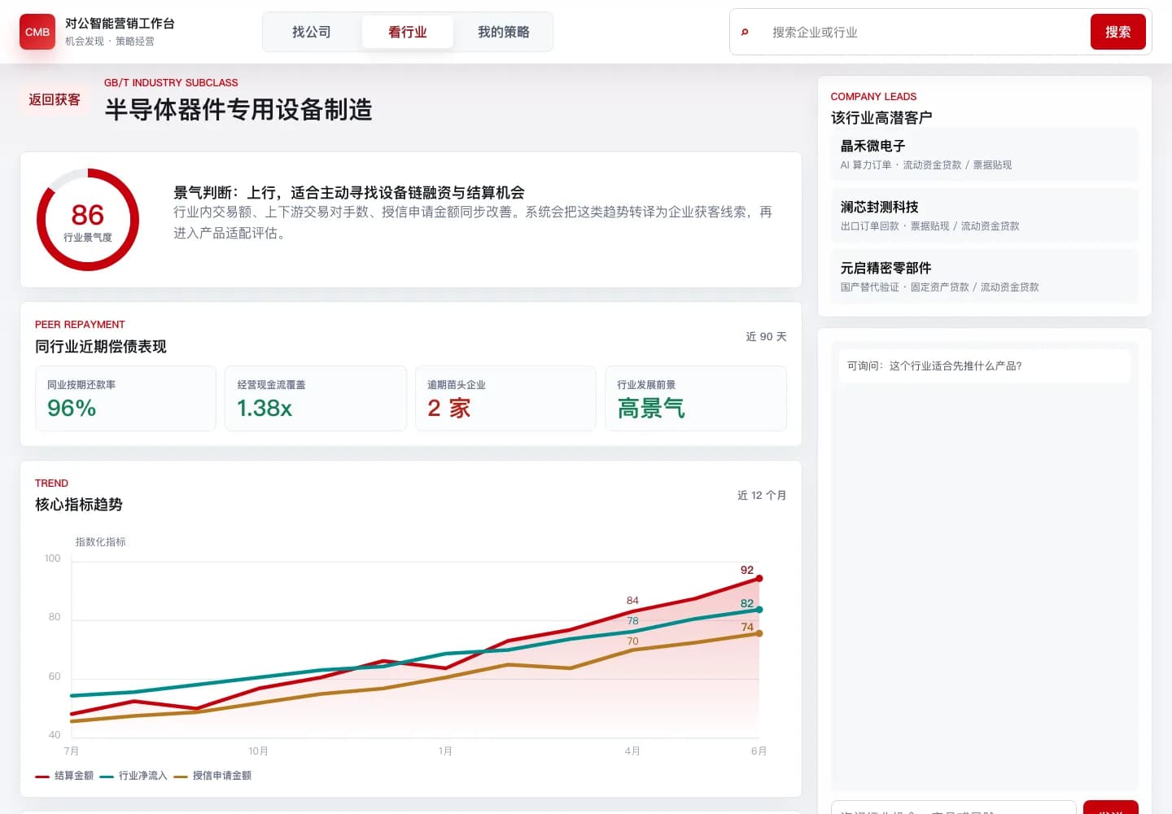1172x814 pixels.
Task: Click the page title 半导体器件专用设备制造
Action: 238,109
